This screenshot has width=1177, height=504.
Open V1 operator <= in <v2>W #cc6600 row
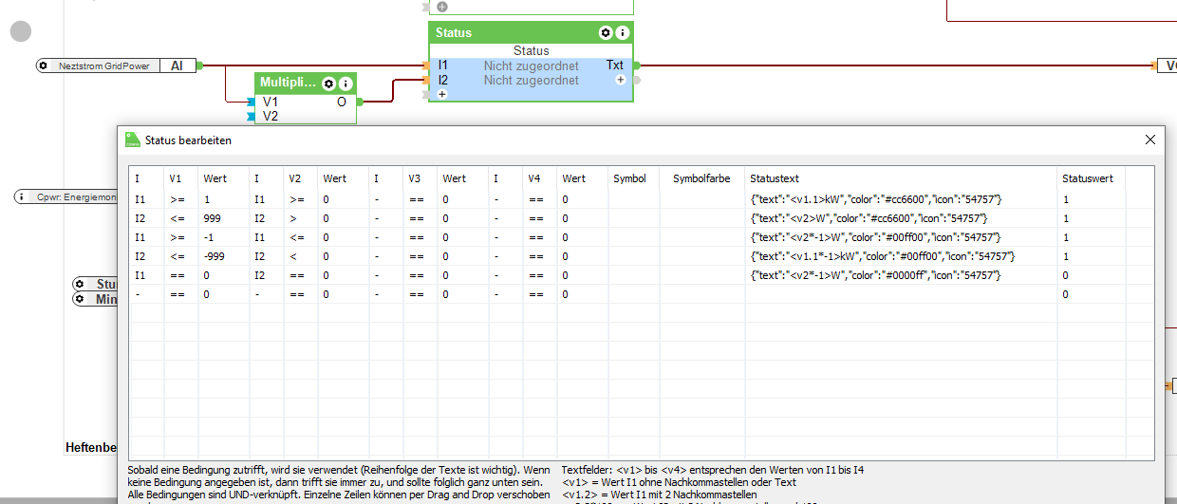coord(180,218)
